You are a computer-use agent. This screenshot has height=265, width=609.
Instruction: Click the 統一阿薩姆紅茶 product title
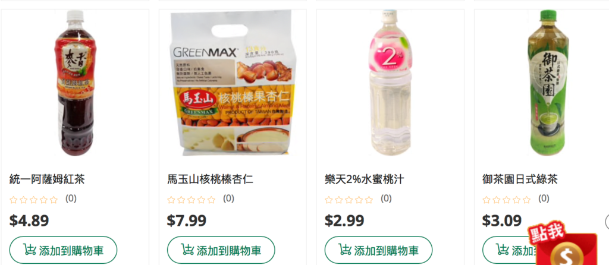(47, 179)
